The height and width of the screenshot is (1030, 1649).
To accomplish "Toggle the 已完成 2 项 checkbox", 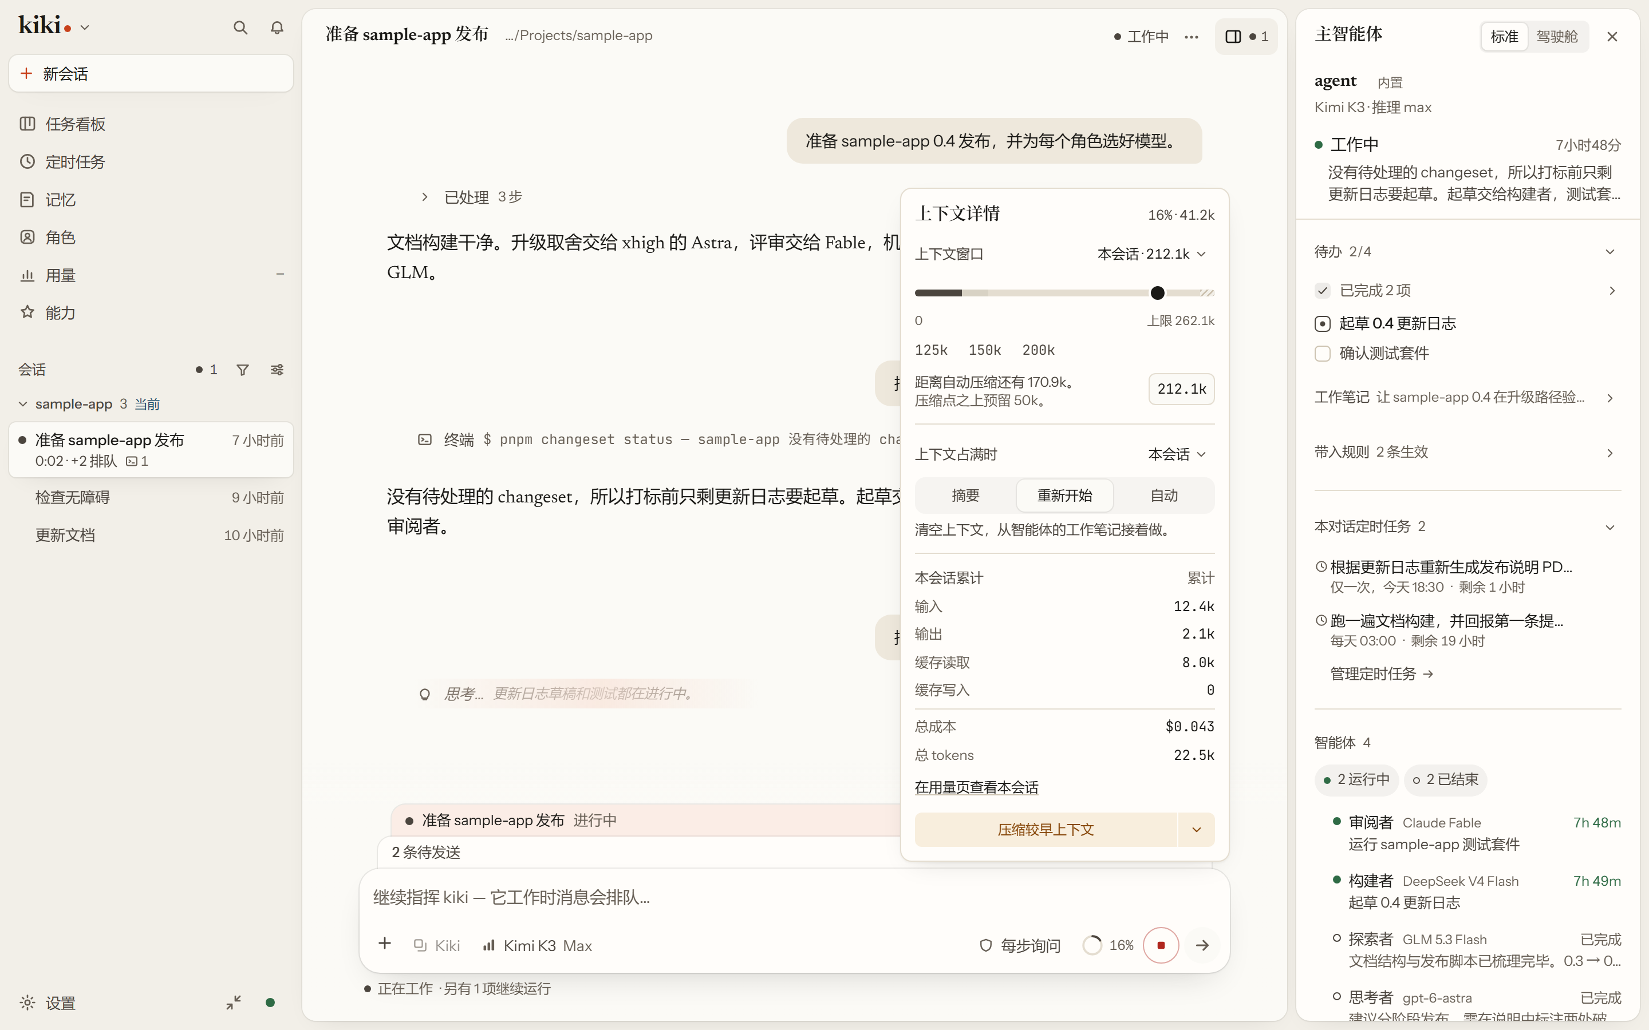I will [1322, 291].
